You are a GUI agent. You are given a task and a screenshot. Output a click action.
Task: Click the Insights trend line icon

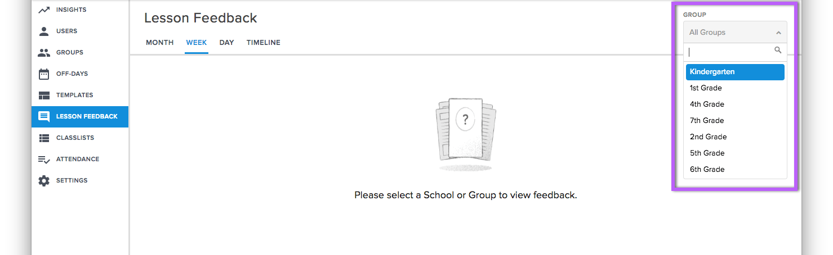tap(44, 10)
